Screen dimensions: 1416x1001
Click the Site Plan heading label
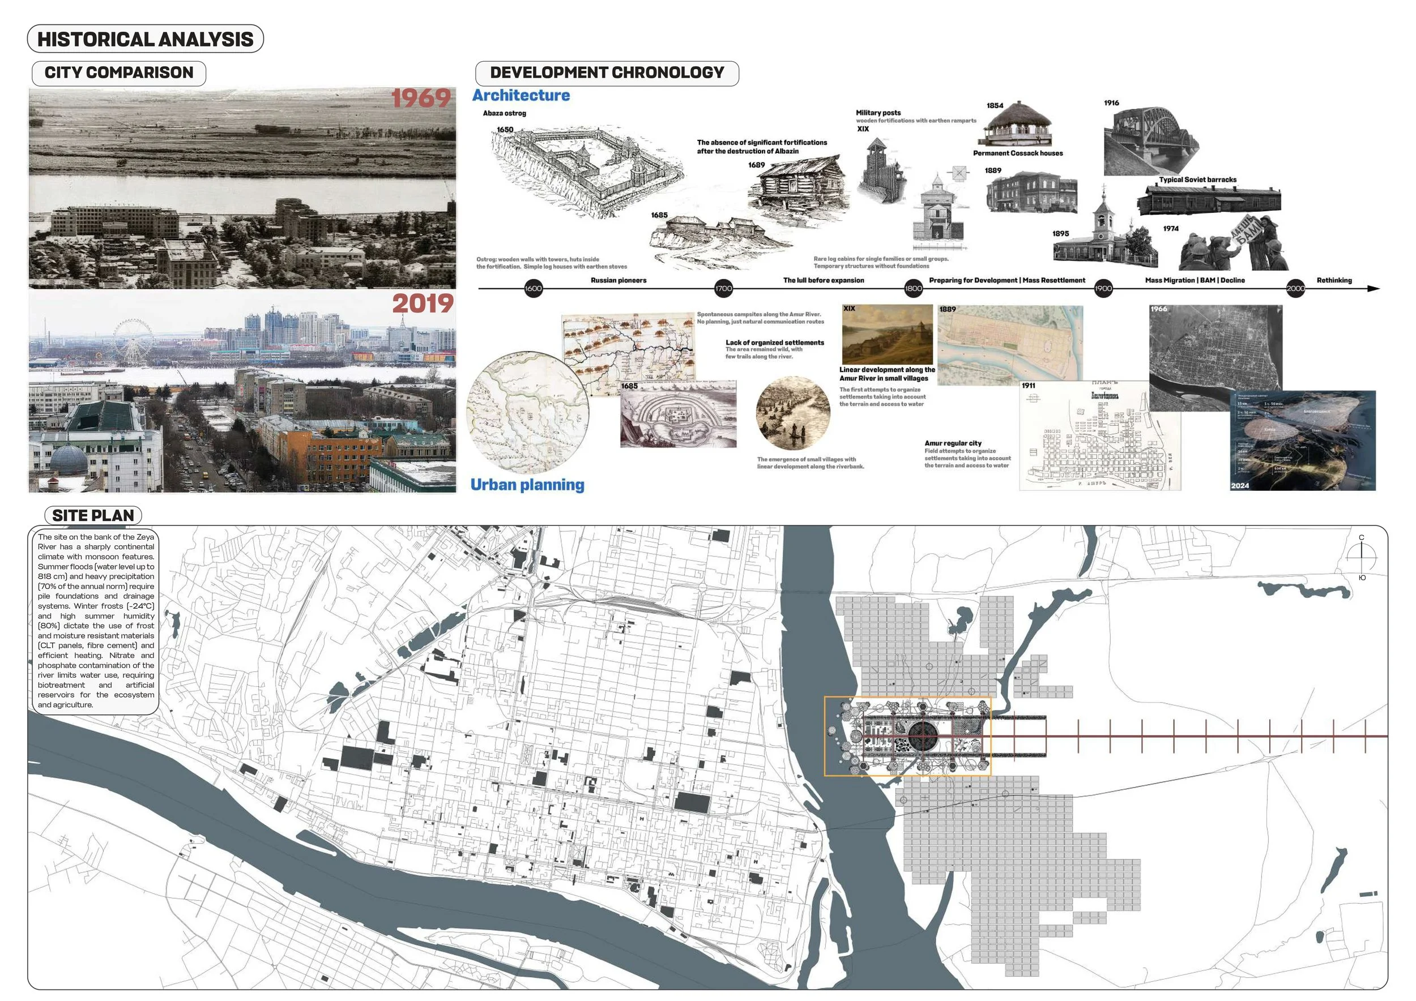(x=93, y=515)
